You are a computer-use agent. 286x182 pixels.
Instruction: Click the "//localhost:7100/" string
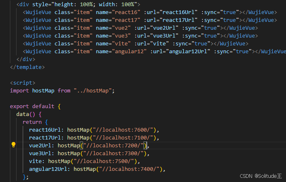click(x=123, y=137)
